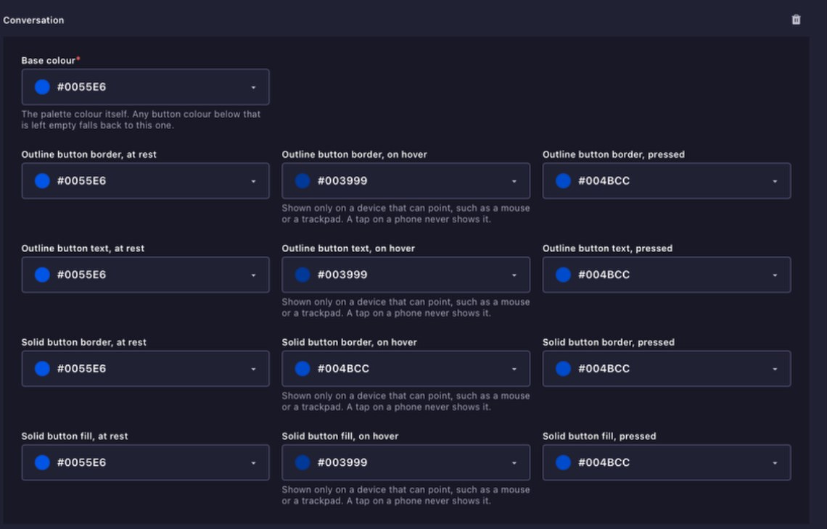Click hex value in Solid button border, on hover
Screen dimensions: 827x529
pyautogui.click(x=343, y=368)
